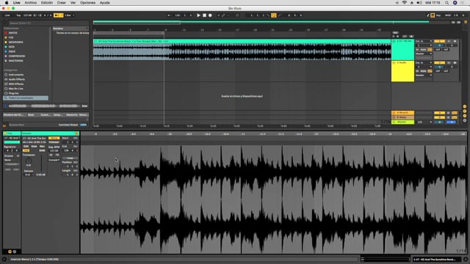Toggle computer MIDI keyboard icon

point(433,15)
